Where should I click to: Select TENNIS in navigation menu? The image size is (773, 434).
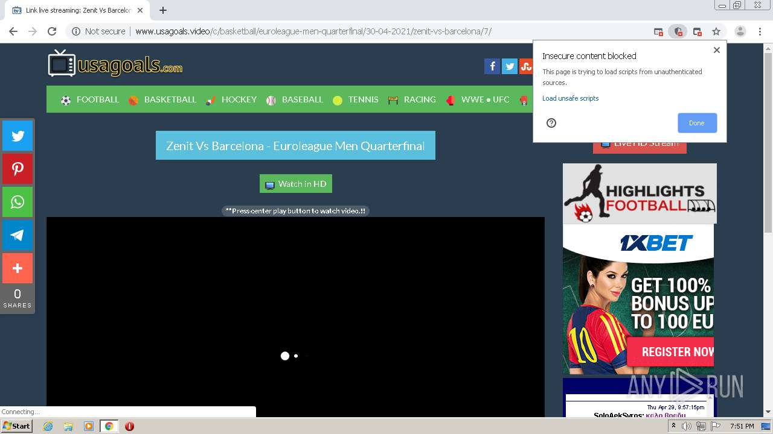click(356, 99)
